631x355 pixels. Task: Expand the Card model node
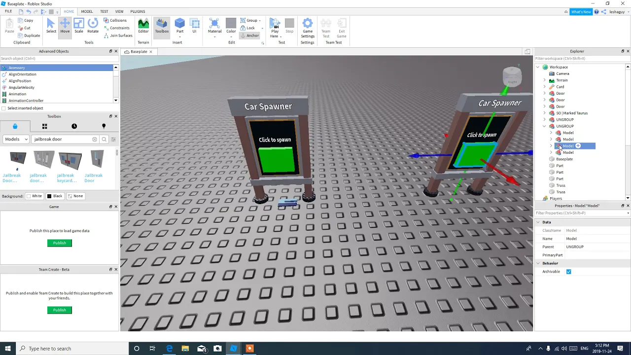coord(545,87)
